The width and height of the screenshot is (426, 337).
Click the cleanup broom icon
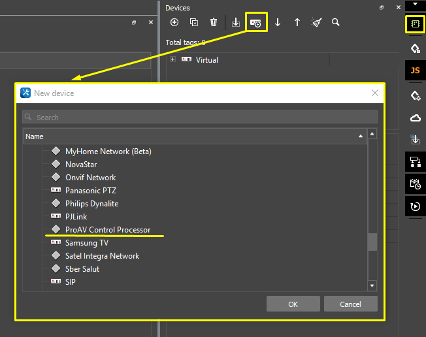click(317, 22)
